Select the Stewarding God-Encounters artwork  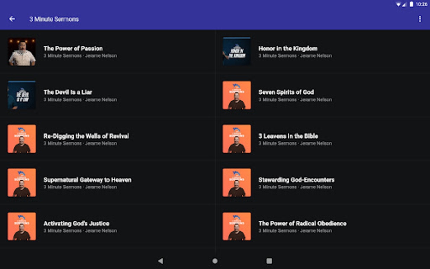click(237, 183)
